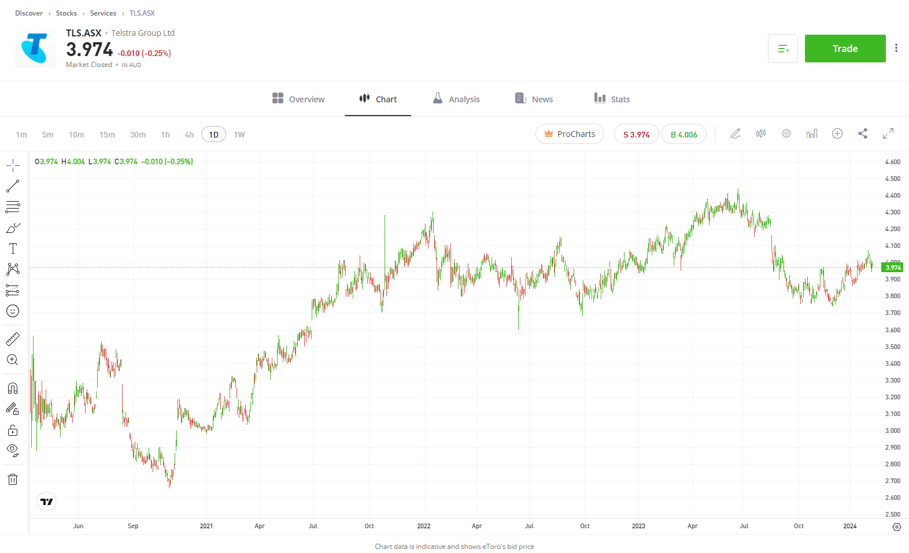
Task: Click the TLS.ASX breadcrumb
Action: 142,13
